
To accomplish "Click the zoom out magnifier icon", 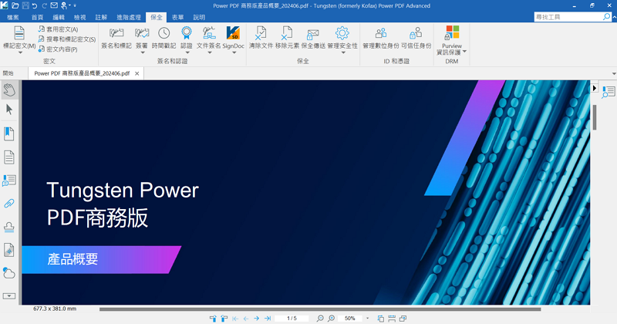I will [320, 318].
